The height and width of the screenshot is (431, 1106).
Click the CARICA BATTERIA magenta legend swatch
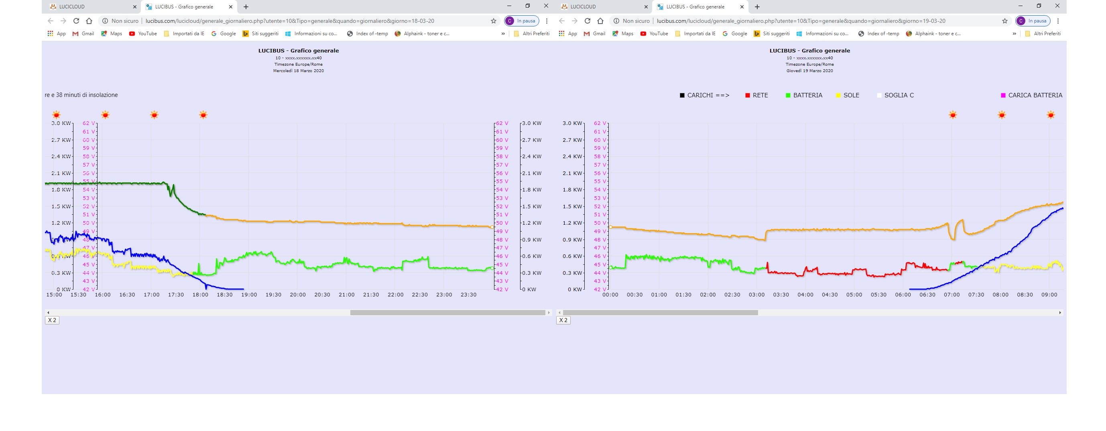(x=1003, y=96)
